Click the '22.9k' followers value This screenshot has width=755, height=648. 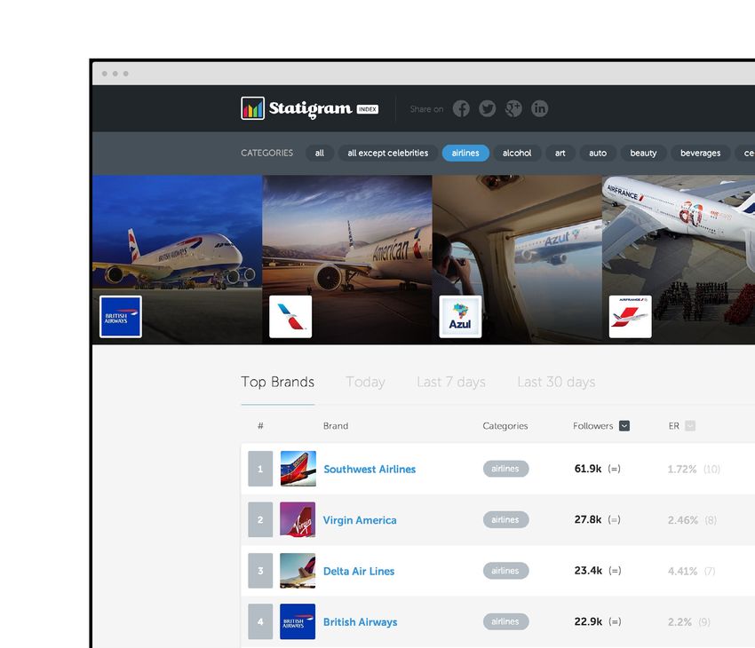[588, 621]
